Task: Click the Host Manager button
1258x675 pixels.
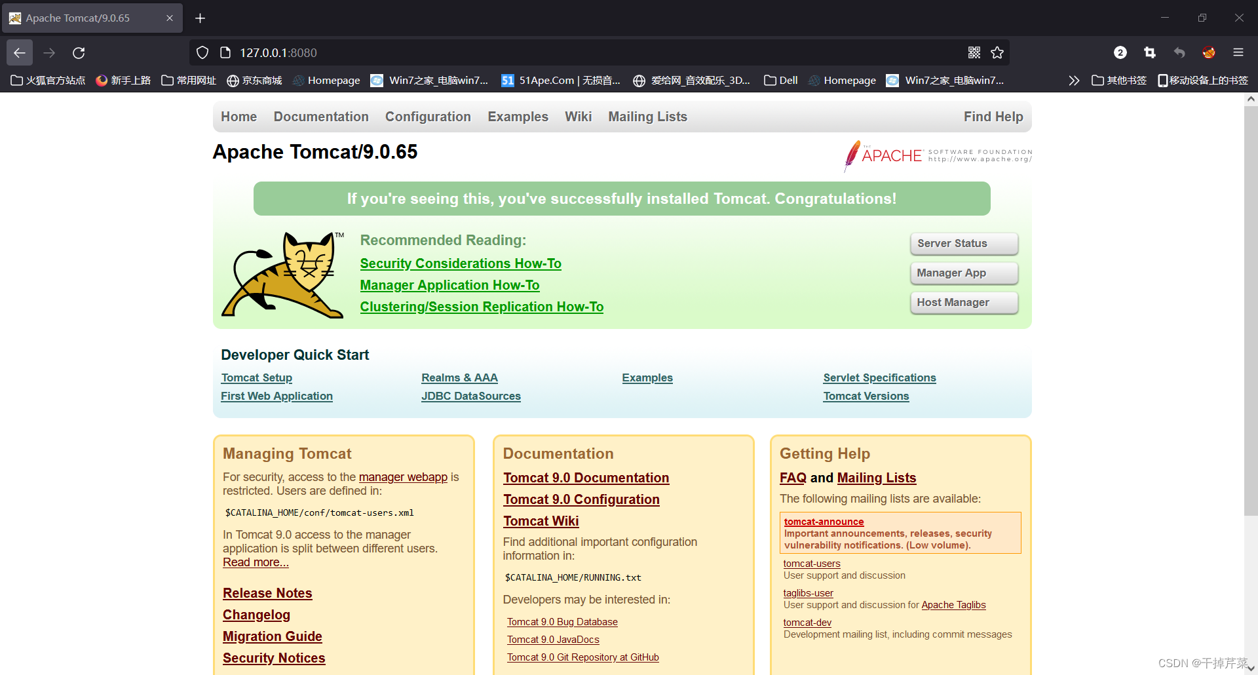Action: pos(964,303)
